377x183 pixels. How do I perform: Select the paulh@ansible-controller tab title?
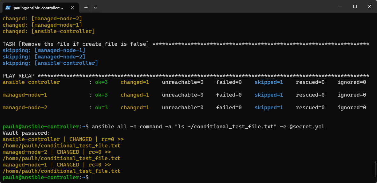pyautogui.click(x=38, y=7)
